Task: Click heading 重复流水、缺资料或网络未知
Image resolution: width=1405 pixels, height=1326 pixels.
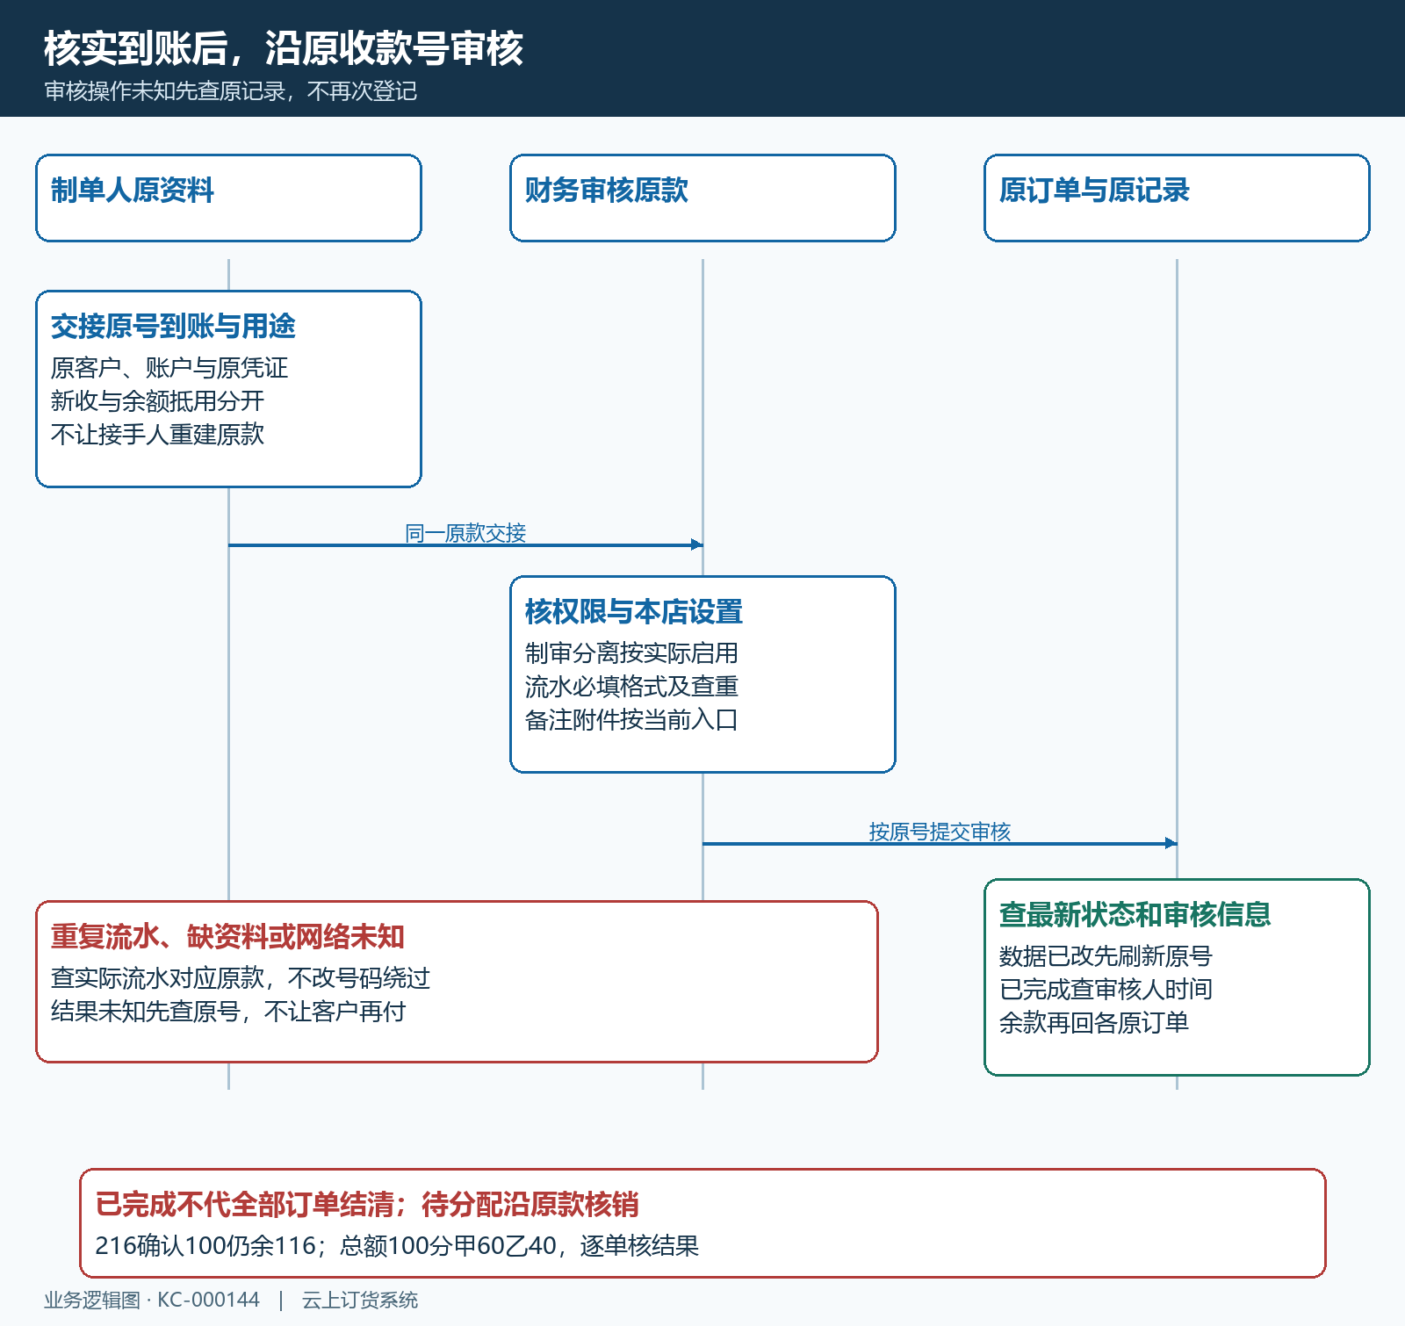Action: click(227, 937)
